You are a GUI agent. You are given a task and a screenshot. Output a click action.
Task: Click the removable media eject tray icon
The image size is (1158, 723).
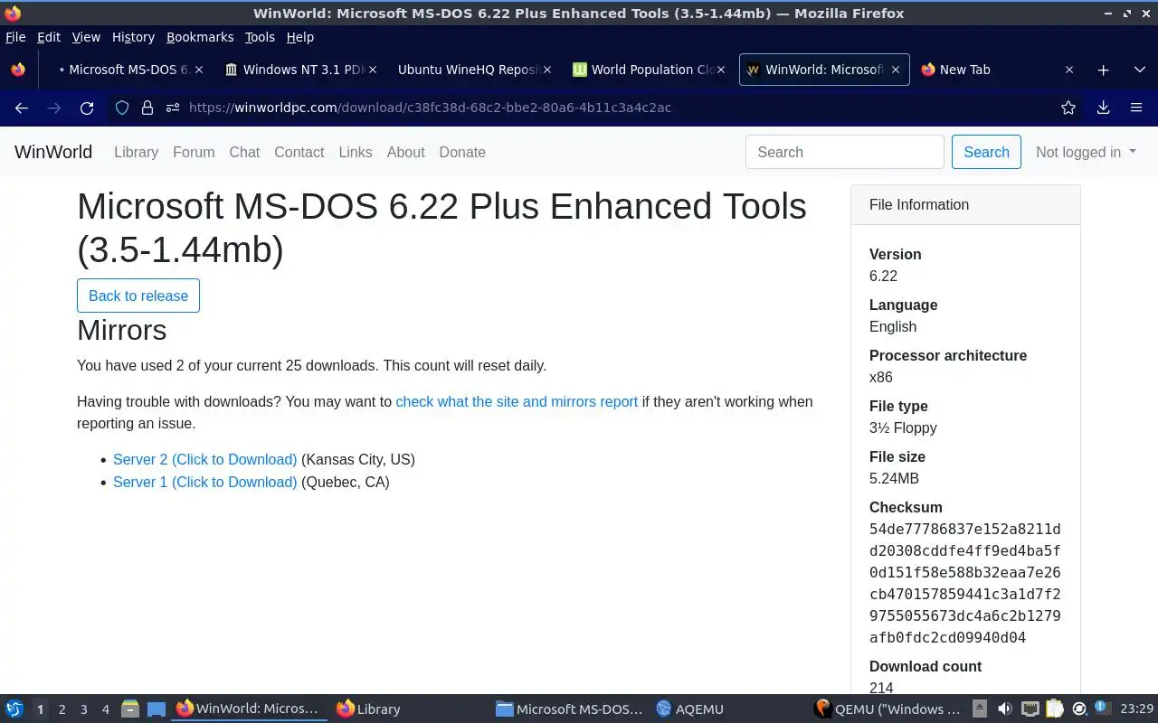(980, 709)
